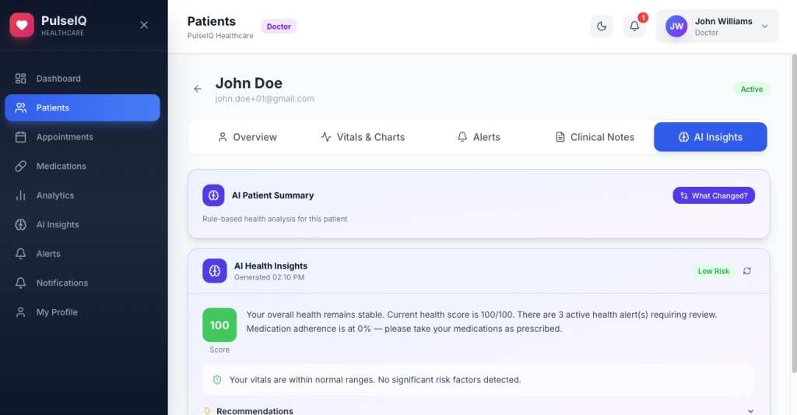This screenshot has width=797, height=415.
Task: Open notifications bell in the header
Action: [634, 26]
